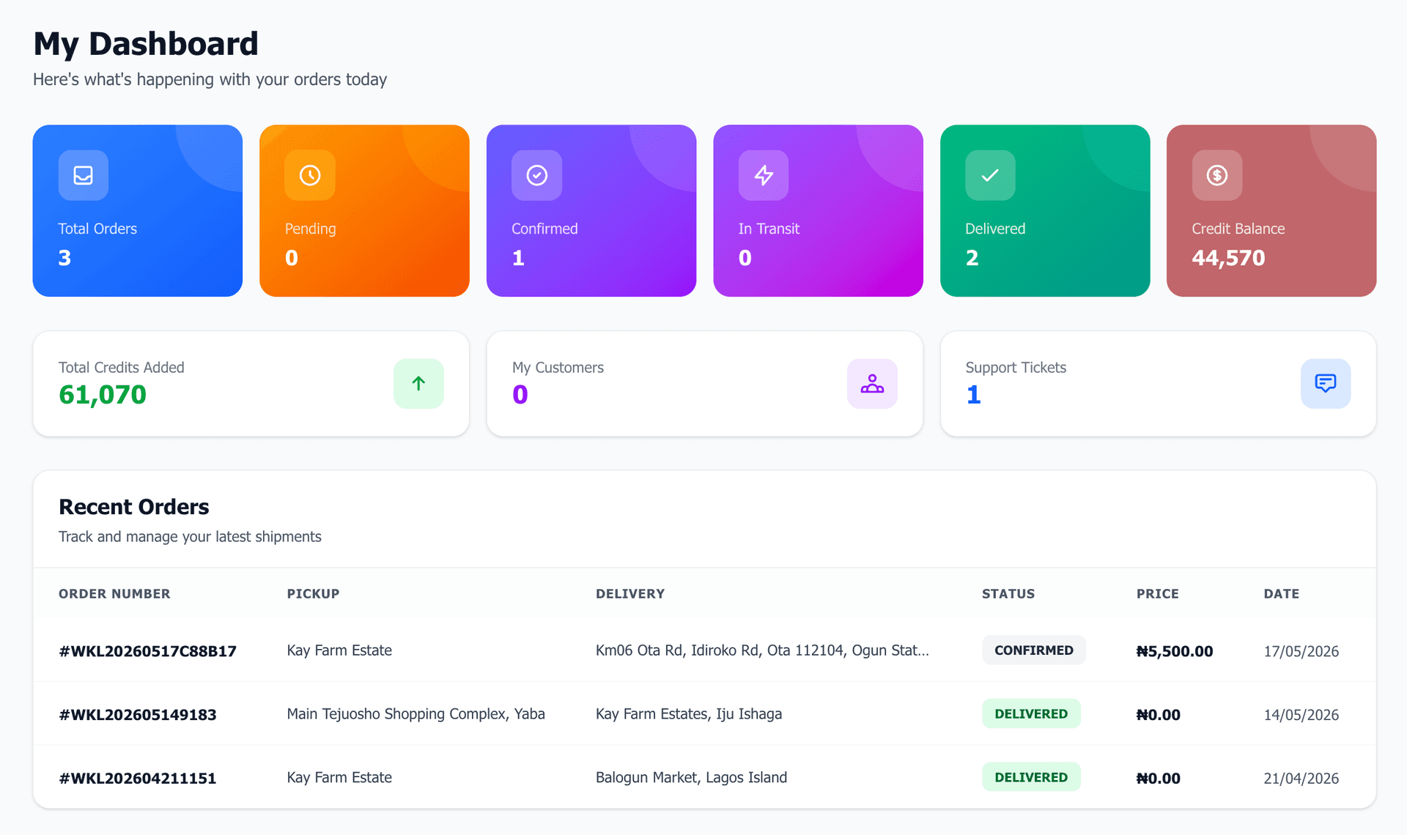Click pickup Kay Farm Estate in C88B17 row
The width and height of the screenshot is (1407, 835).
coord(339,650)
